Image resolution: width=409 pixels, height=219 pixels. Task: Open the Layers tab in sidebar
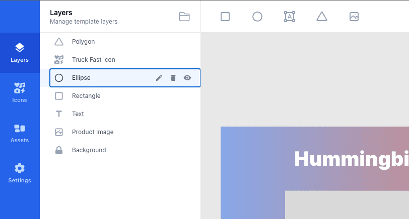[x=20, y=53]
